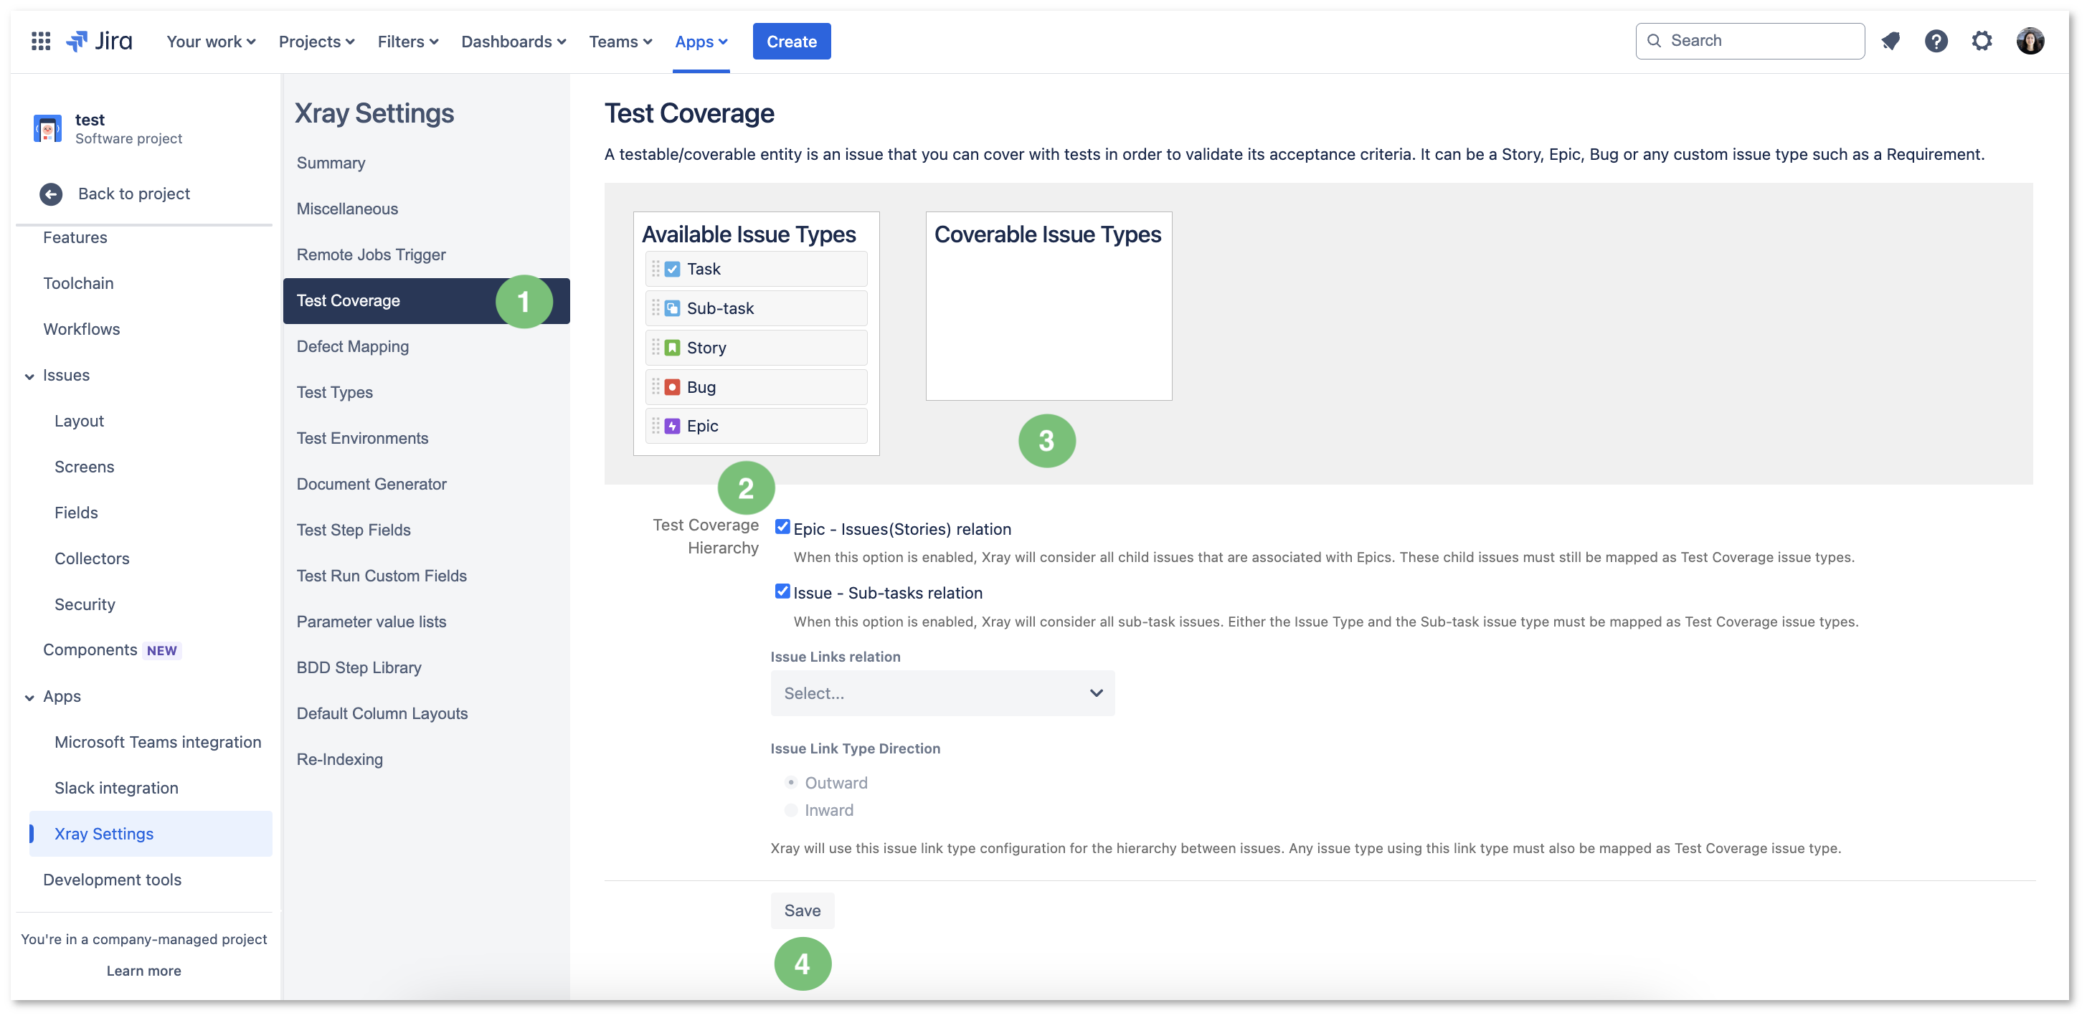Click the Coverable Issue Types drop area
The image size is (2087, 1018).
1049,306
